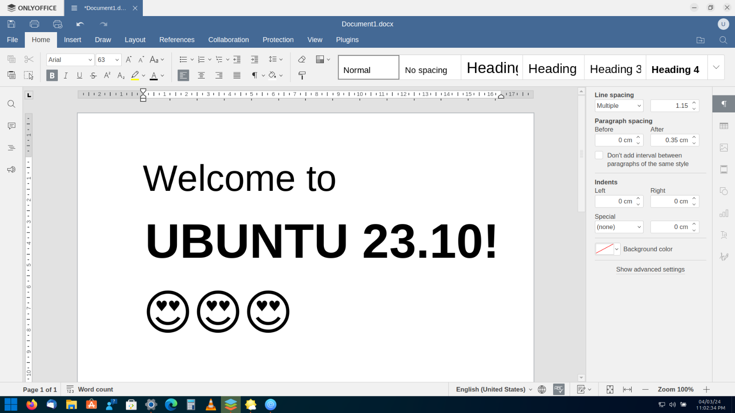
Task: Click the Paste icon
Action: 11,75
